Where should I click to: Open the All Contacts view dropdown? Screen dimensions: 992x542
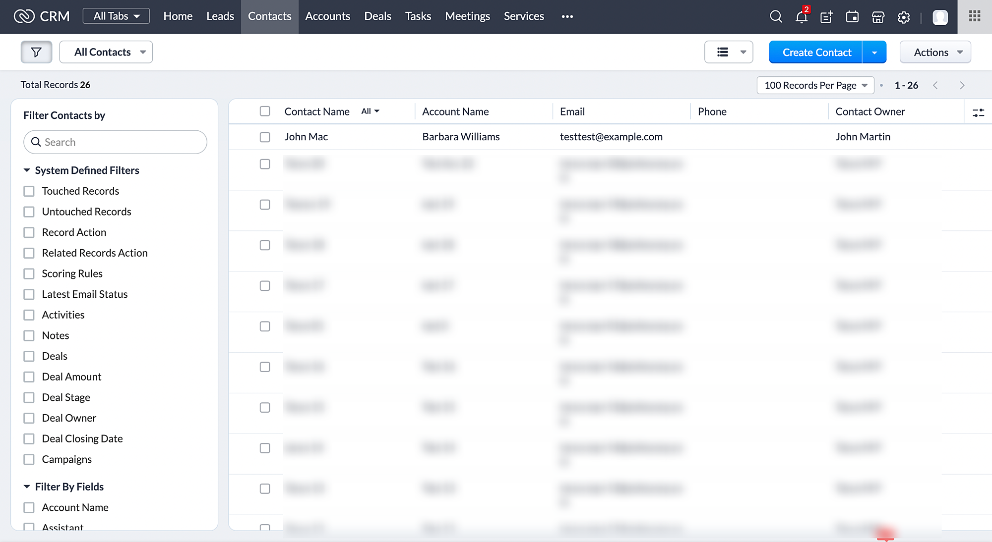point(106,52)
